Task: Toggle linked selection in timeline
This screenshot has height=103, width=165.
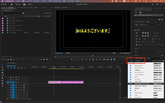Action: pyautogui.click(x=15, y=68)
